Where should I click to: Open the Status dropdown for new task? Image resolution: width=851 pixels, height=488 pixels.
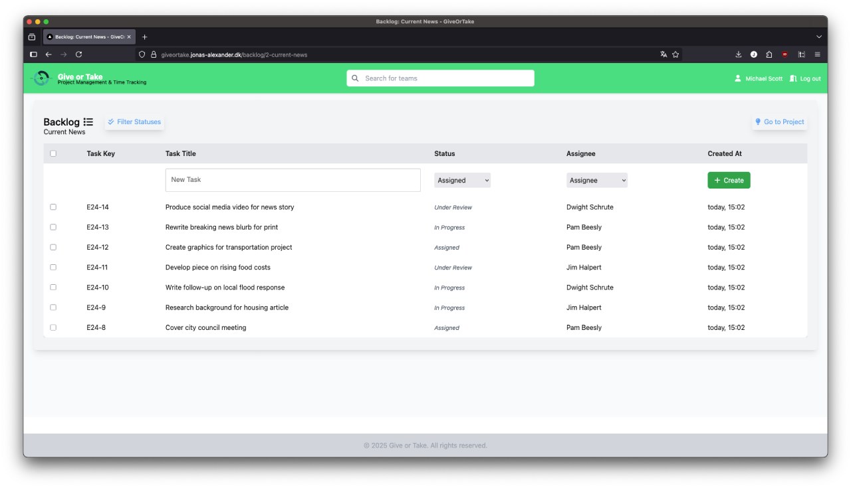(462, 181)
